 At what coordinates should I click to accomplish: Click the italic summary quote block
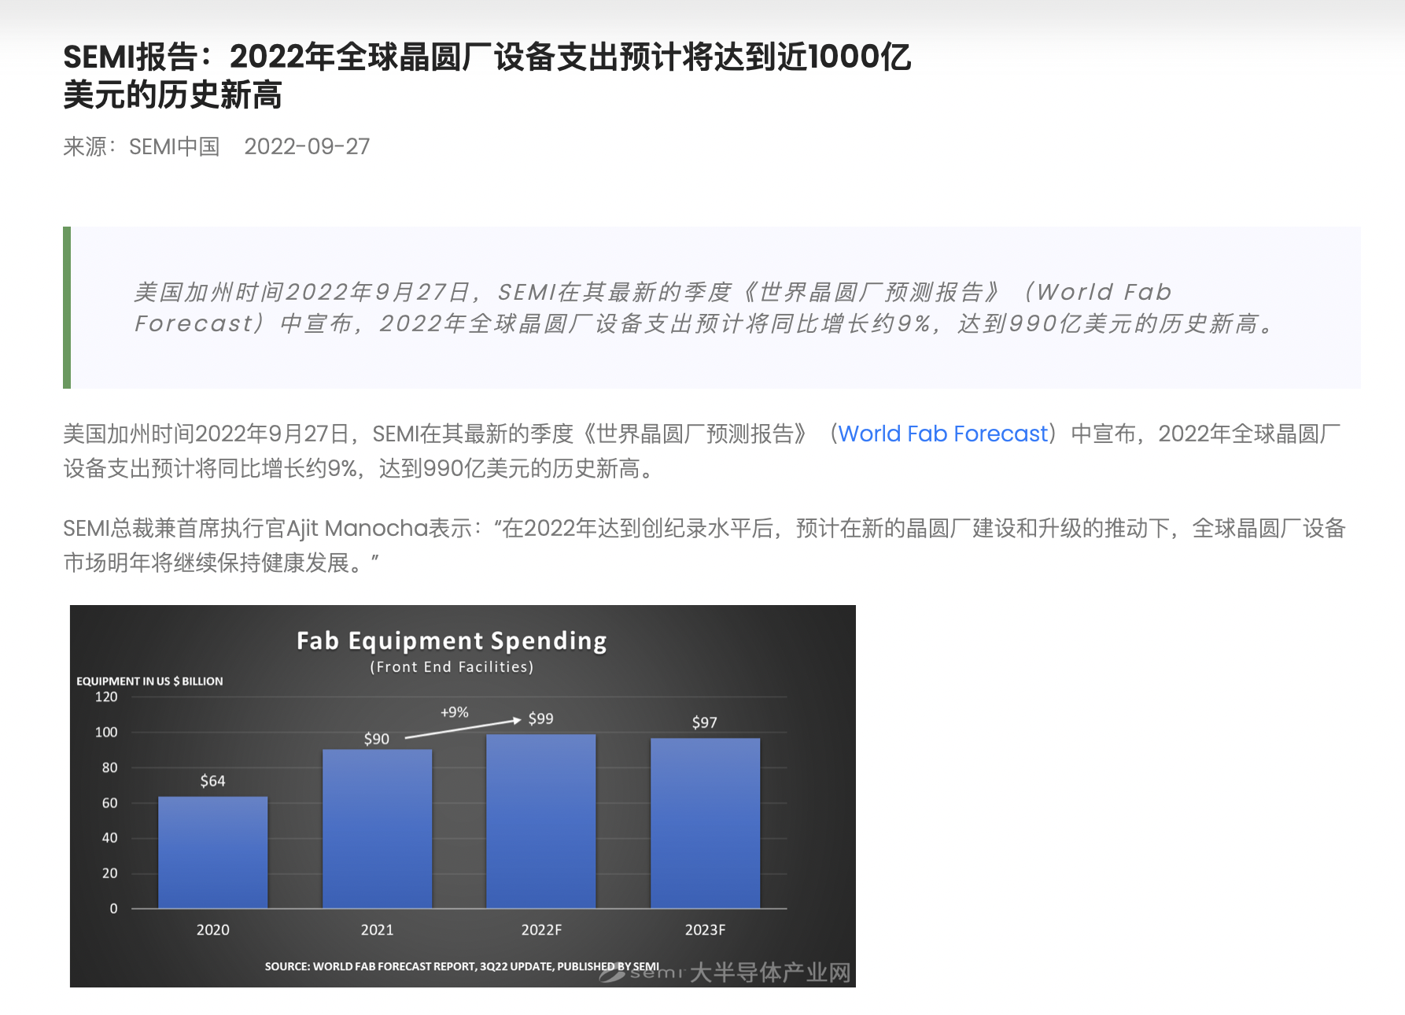712,308
